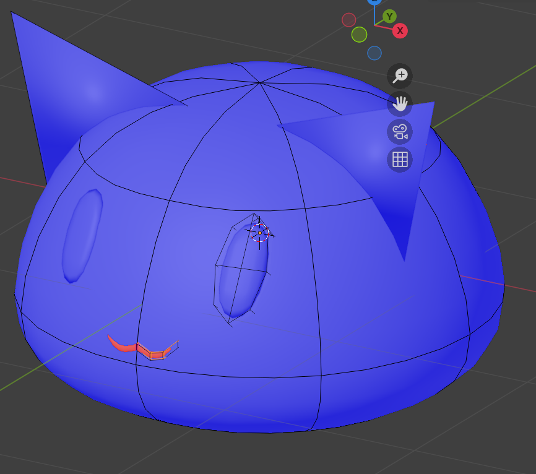Click the pan hand viewport icon
The height and width of the screenshot is (474, 536).
(x=400, y=104)
